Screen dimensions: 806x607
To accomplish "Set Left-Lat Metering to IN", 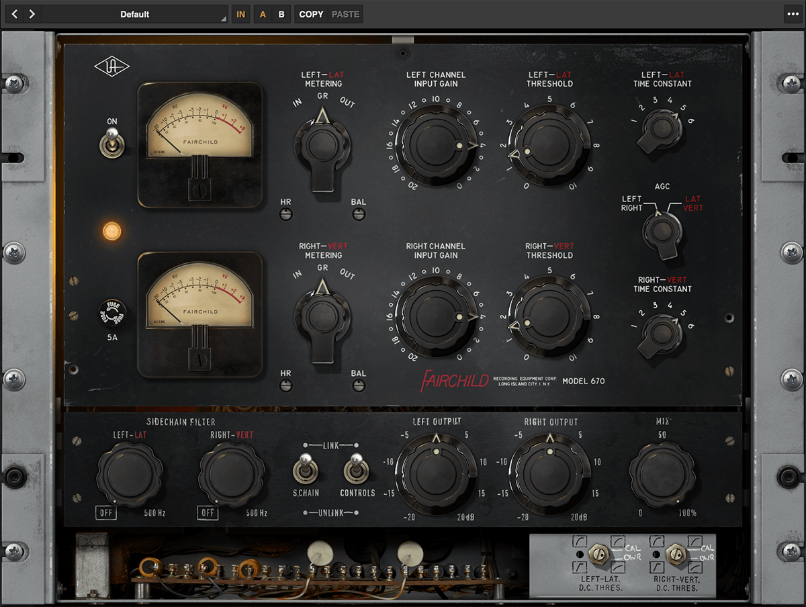I will click(x=298, y=103).
